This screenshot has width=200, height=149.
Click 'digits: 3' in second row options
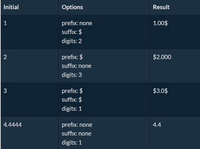tap(72, 75)
